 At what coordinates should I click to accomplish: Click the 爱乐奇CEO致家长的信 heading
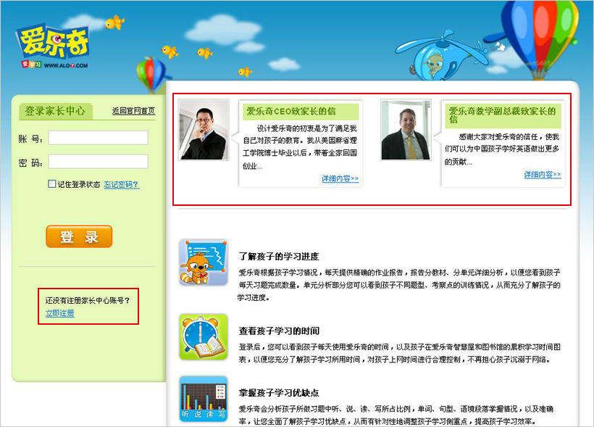[291, 111]
